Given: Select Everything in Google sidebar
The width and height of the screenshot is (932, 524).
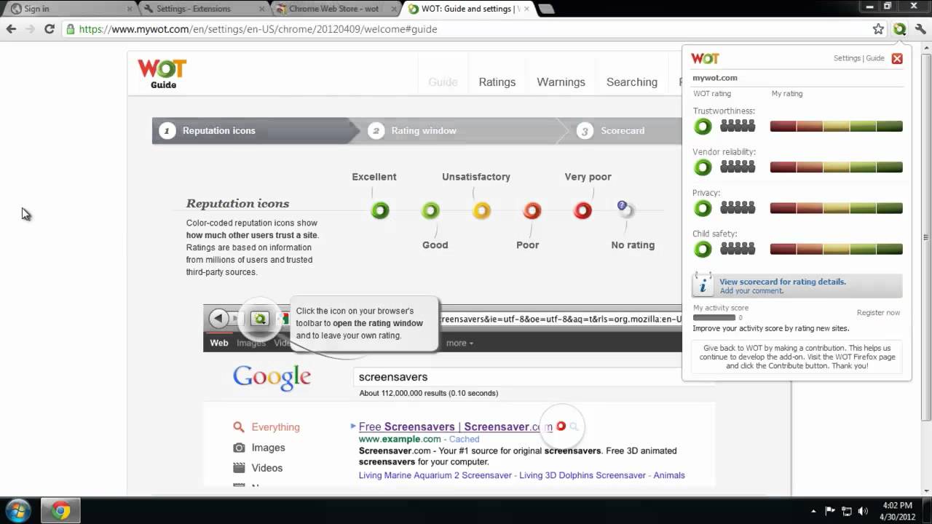Looking at the screenshot, I should click(275, 427).
